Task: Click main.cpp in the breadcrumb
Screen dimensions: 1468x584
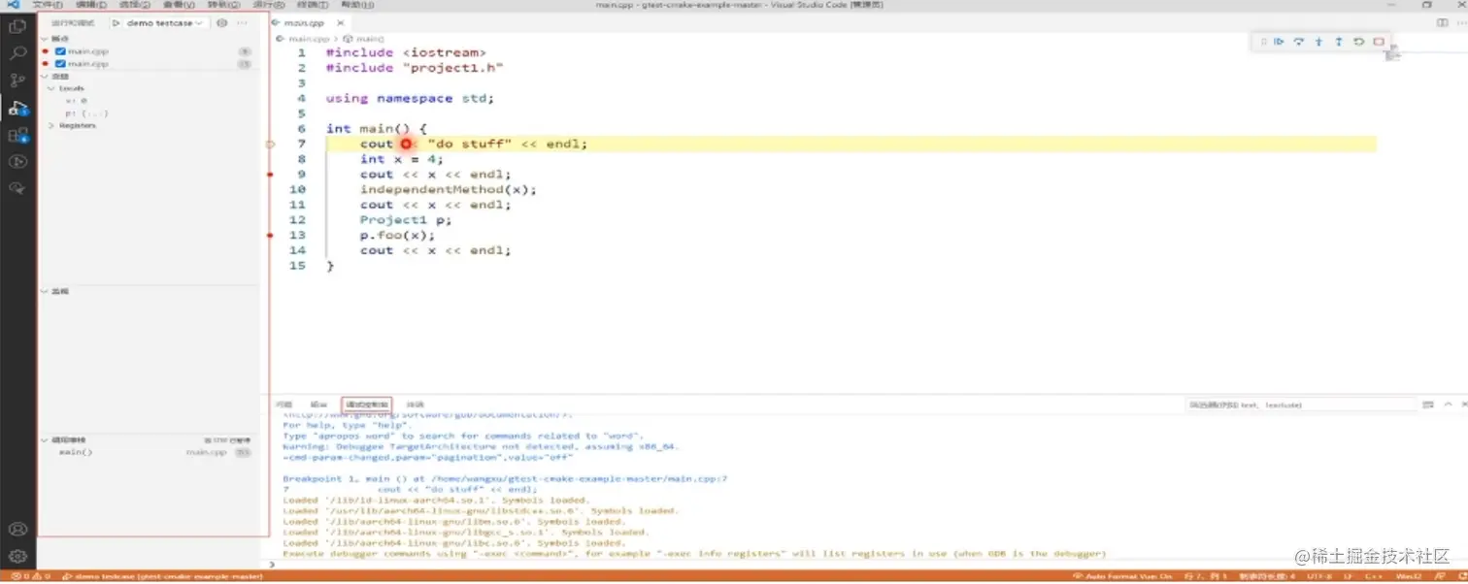Action: click(307, 39)
